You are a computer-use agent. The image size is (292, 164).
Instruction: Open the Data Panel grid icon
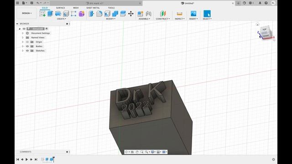coord(17,3)
